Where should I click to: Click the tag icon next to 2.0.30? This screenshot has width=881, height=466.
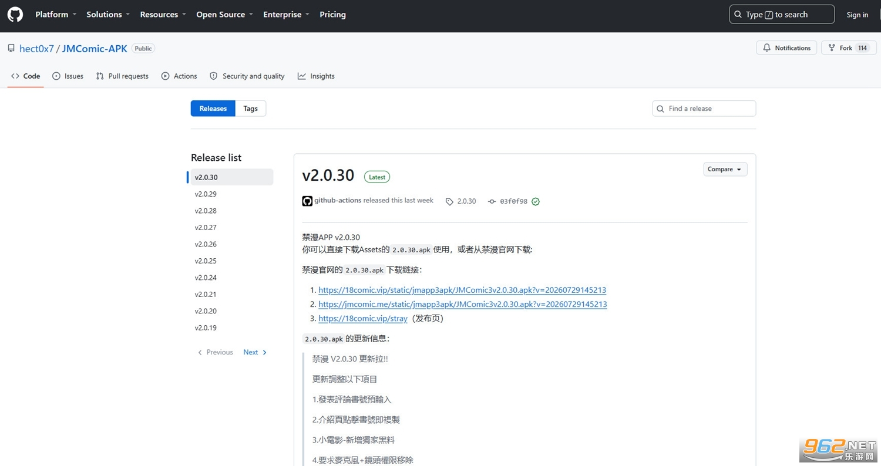point(449,201)
